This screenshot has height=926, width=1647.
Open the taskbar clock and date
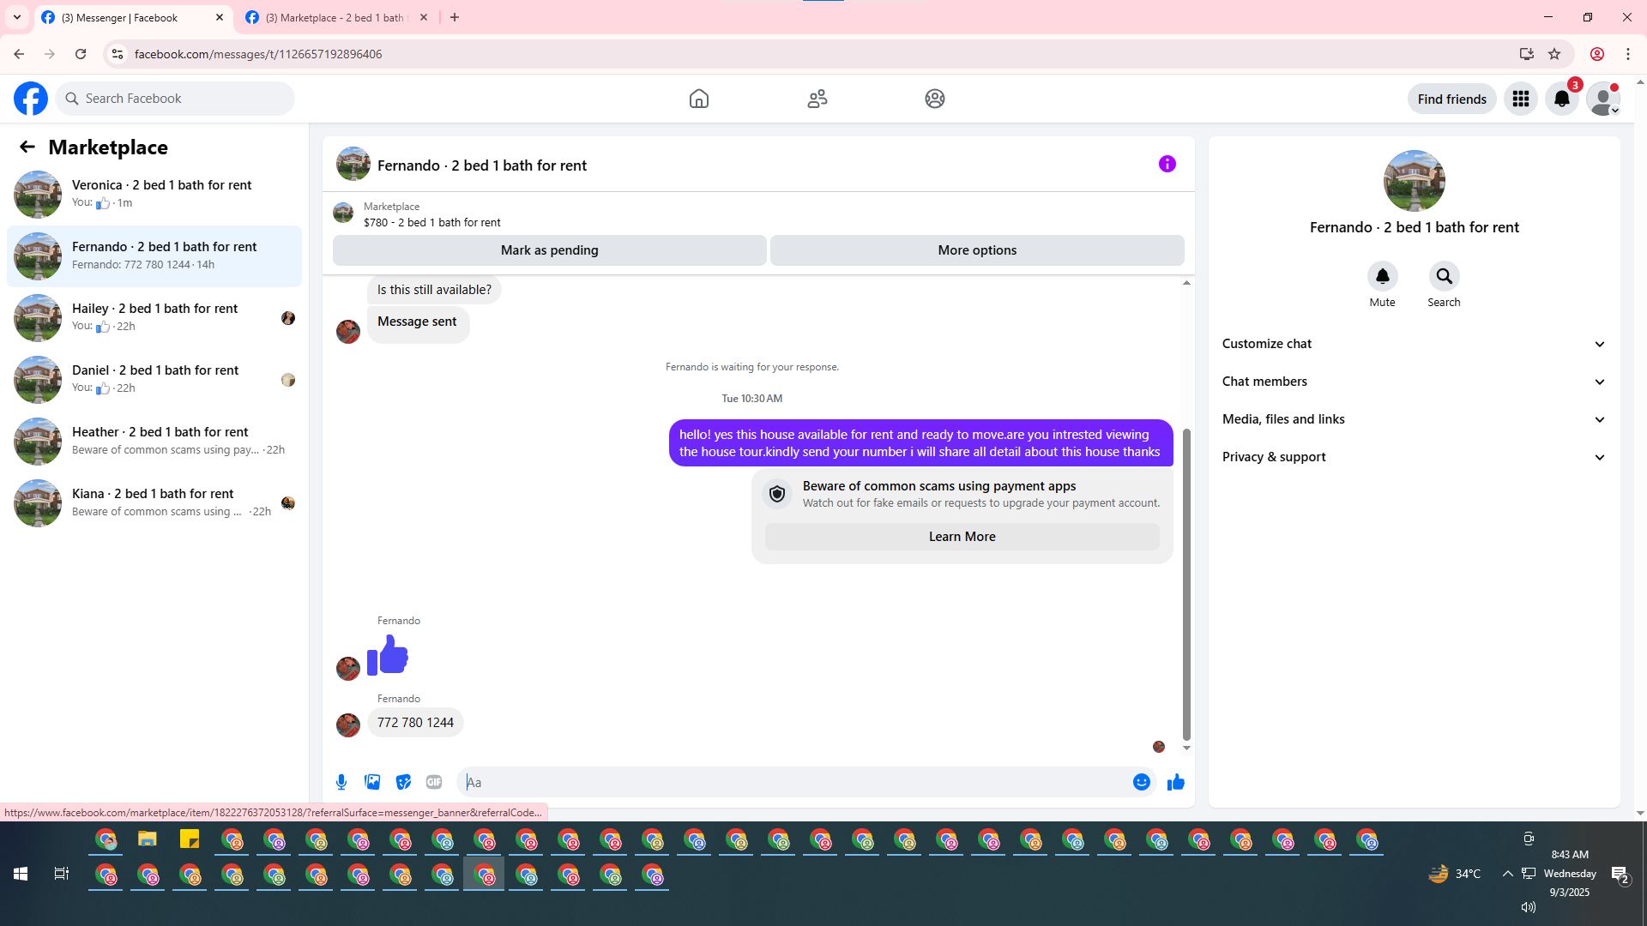pos(1570,874)
